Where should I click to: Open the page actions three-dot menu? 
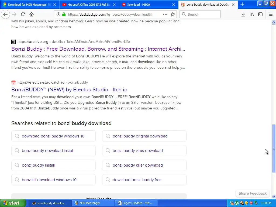[165, 15]
